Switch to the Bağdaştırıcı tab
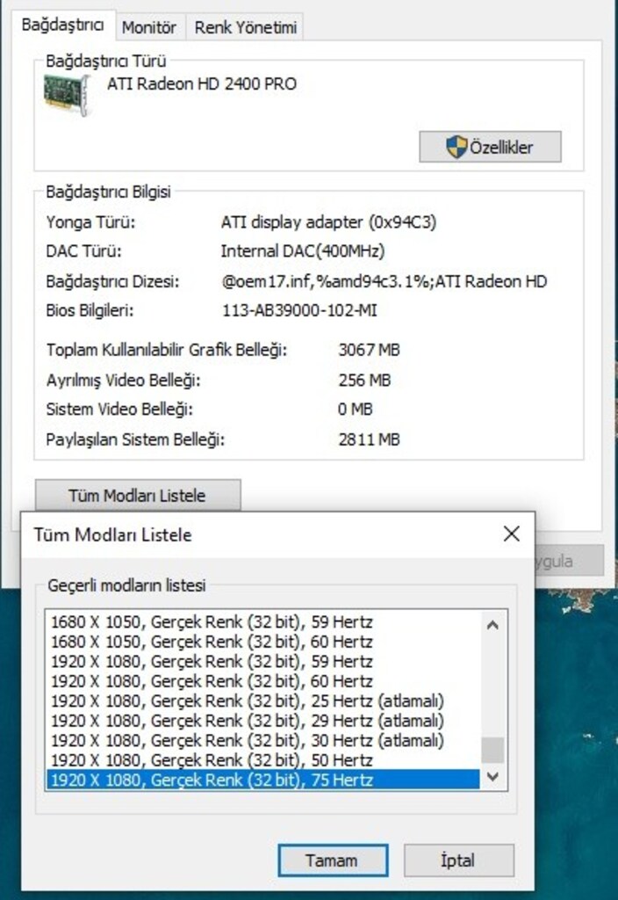This screenshot has height=900, width=618. pyautogui.click(x=63, y=25)
